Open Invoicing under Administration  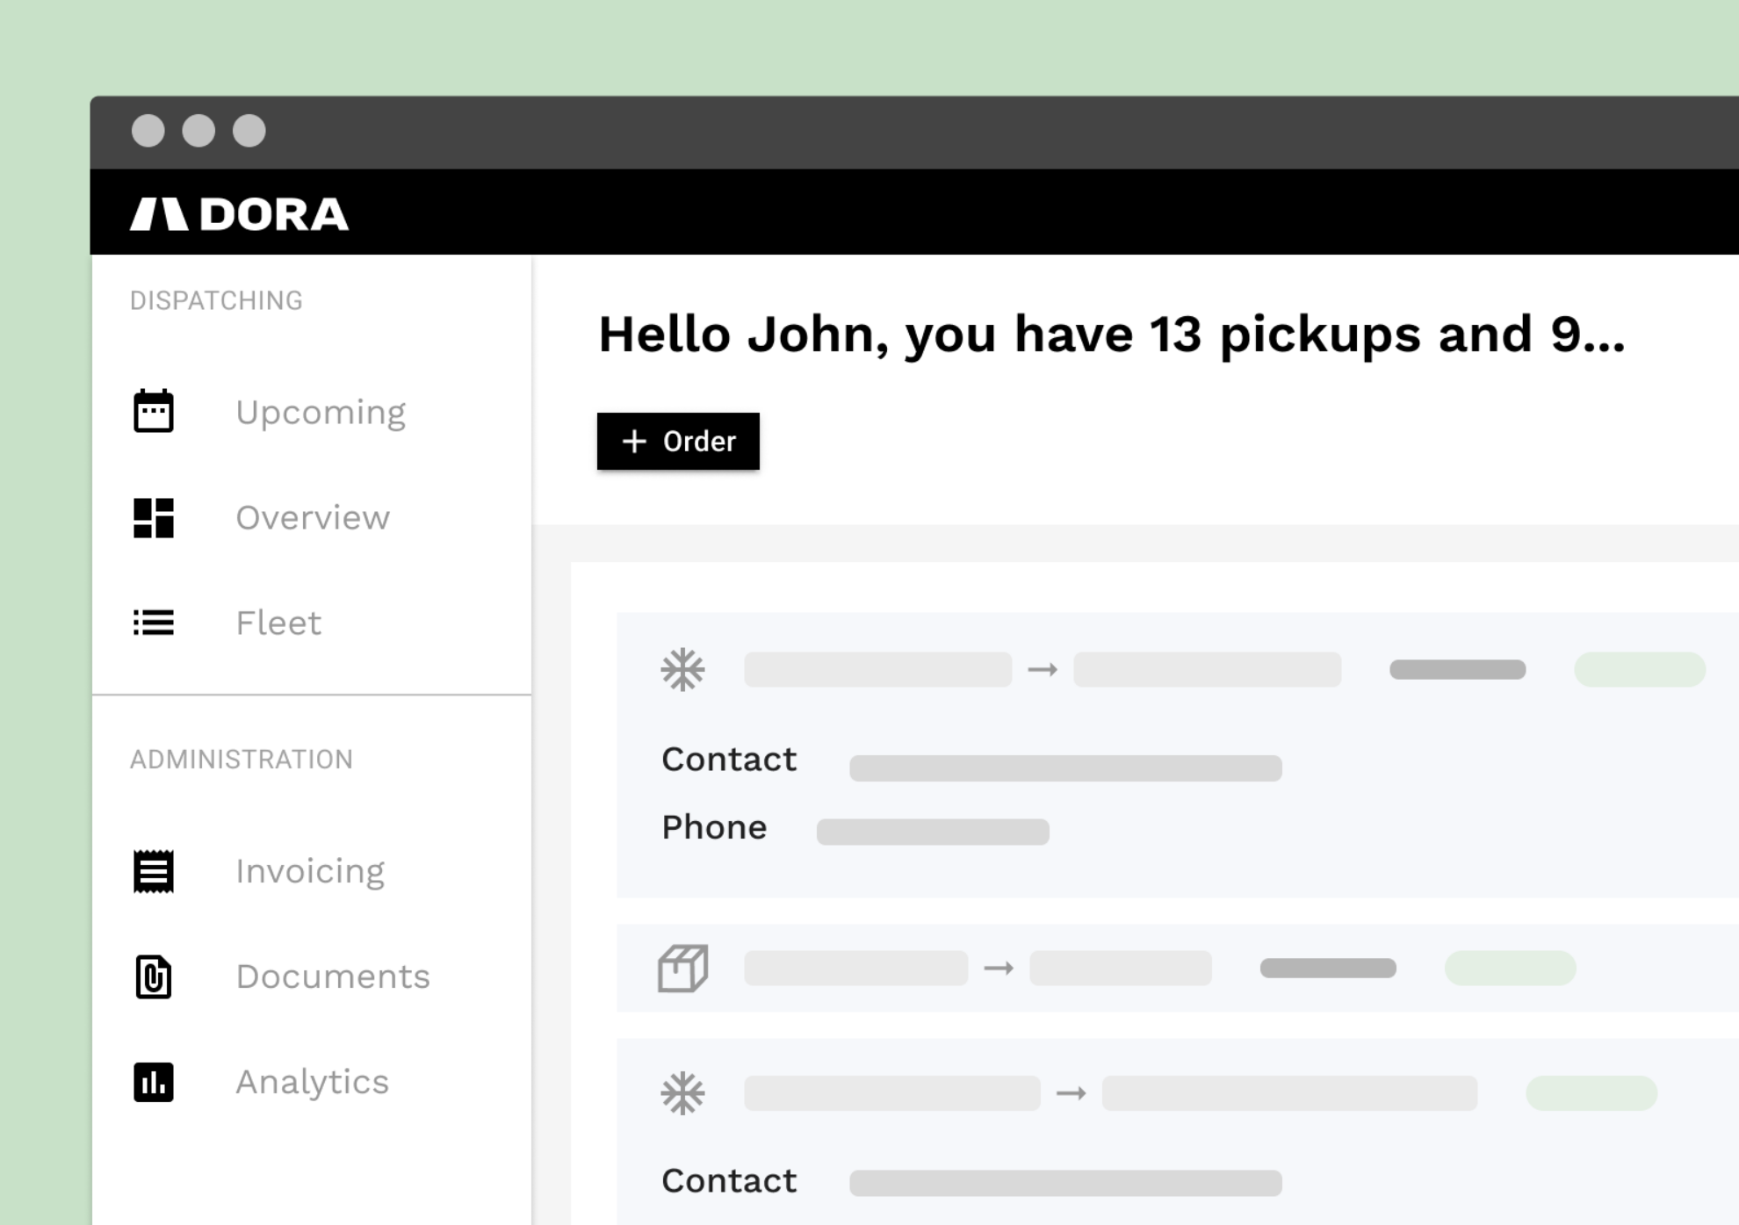tap(309, 871)
